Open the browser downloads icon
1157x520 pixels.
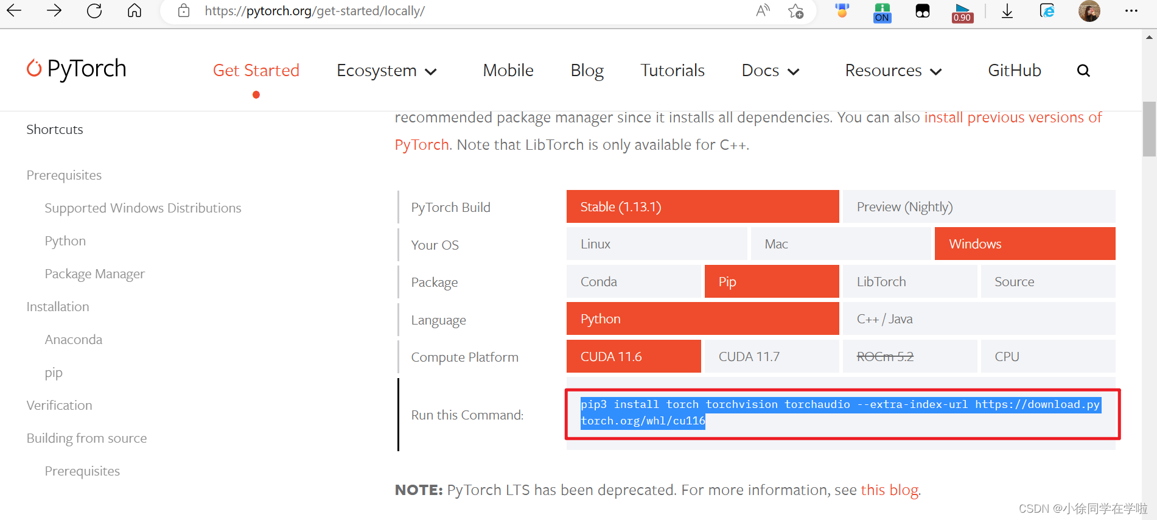click(x=1007, y=11)
